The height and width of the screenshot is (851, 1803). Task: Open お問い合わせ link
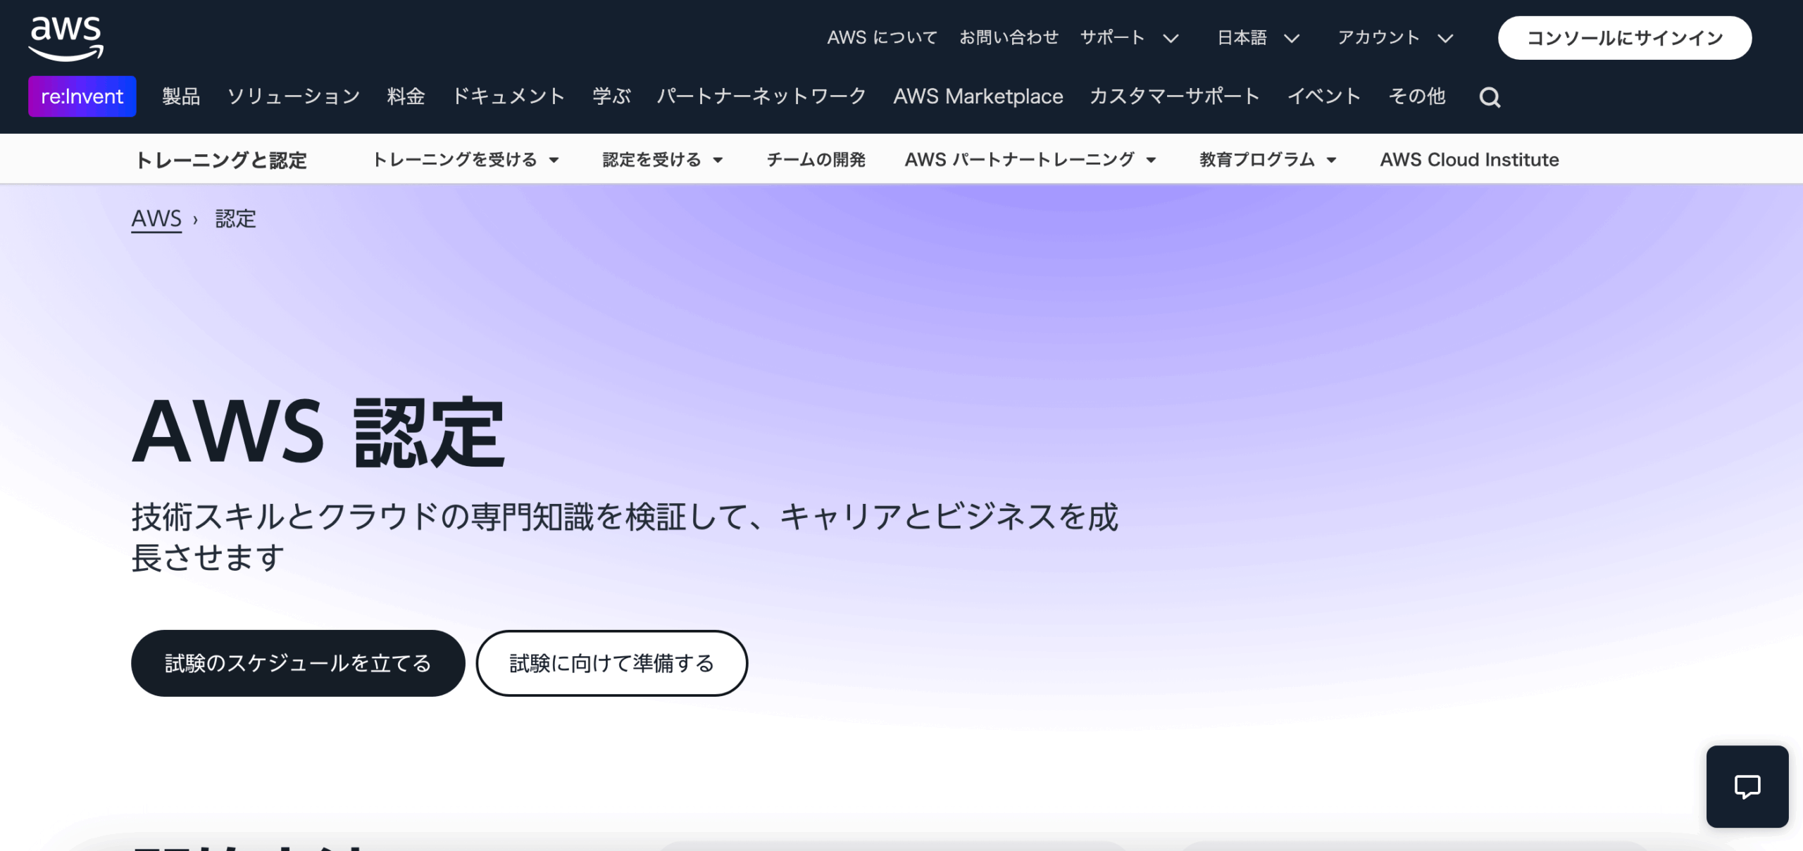coord(1009,37)
